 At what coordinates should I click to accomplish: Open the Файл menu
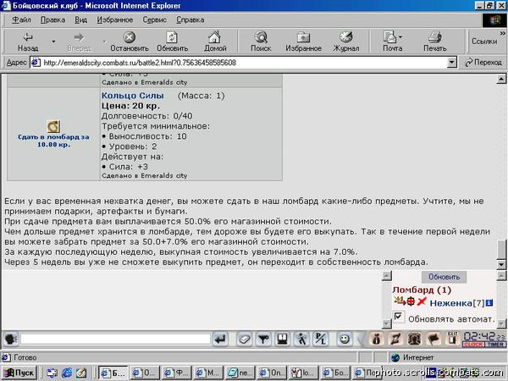tap(21, 19)
